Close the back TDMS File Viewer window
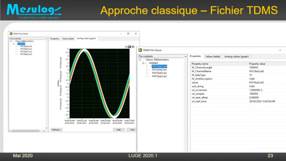Viewport: 286px width, 161px height. click(136, 34)
